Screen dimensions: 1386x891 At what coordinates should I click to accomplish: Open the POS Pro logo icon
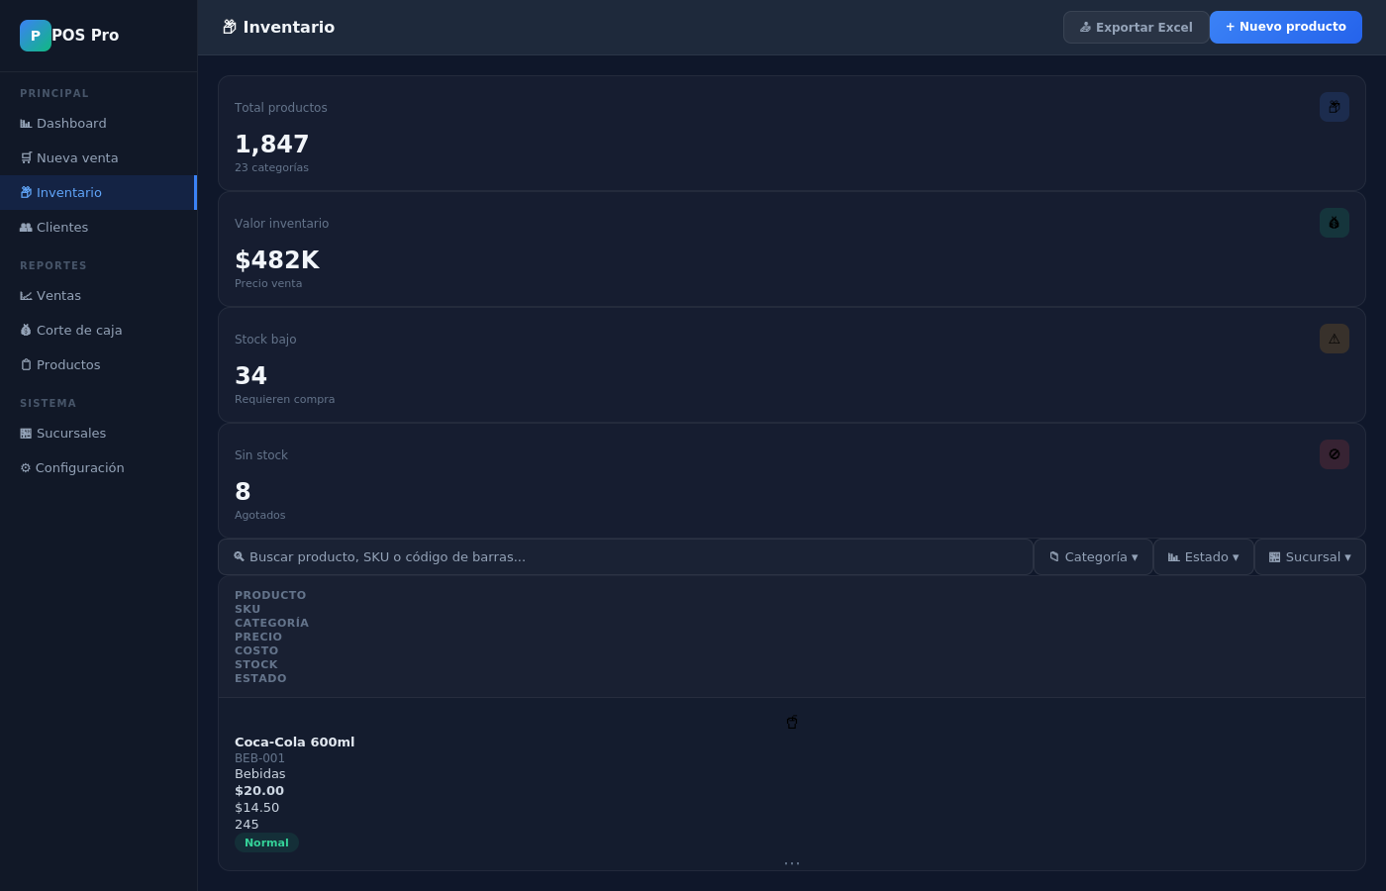coord(36,35)
